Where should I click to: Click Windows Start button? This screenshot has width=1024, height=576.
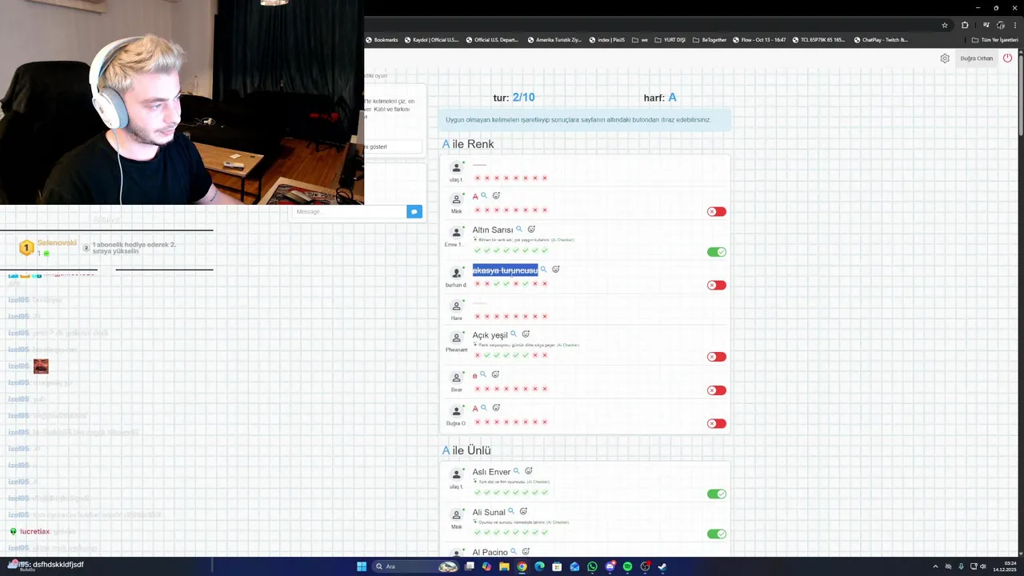point(362,566)
